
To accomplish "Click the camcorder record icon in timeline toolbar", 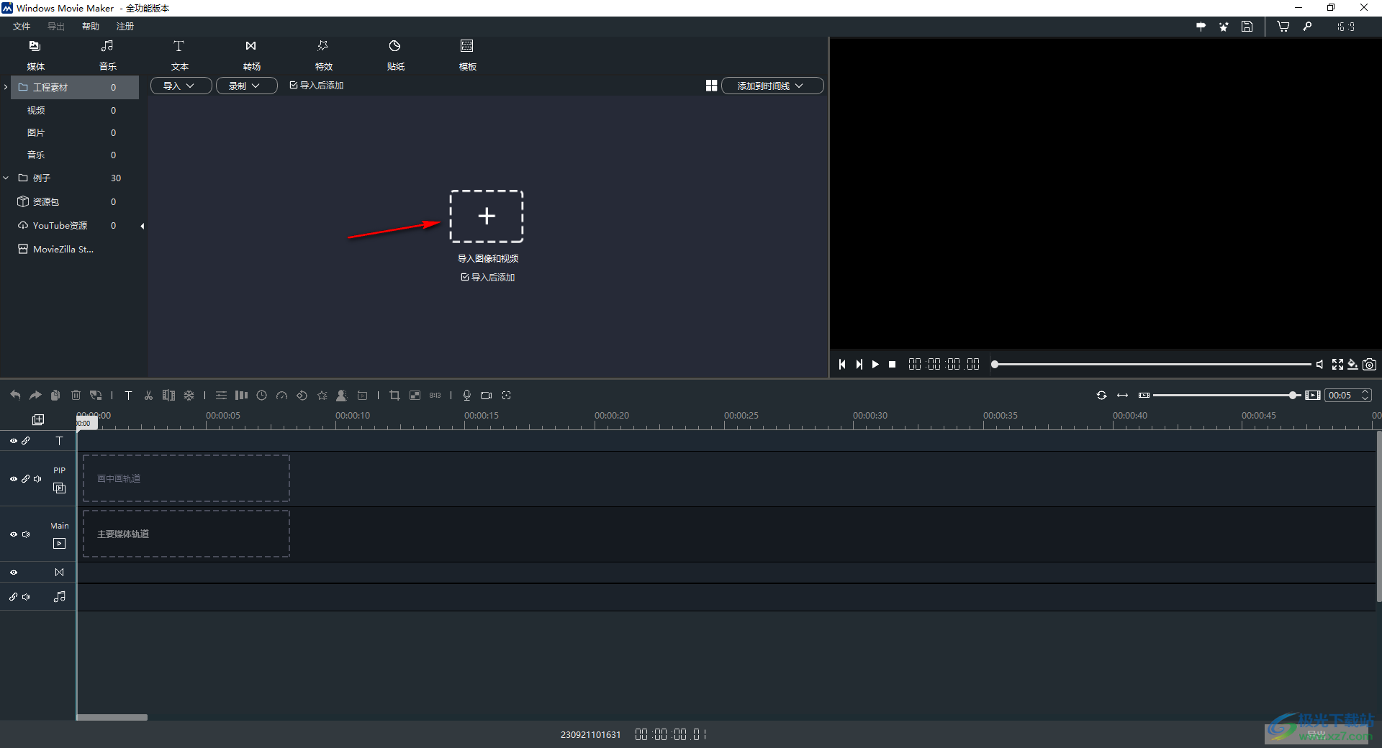I will [487, 396].
